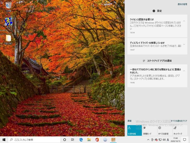Open File Explorer from taskbar
Image resolution: width=190 pixels, height=143 pixels.
coord(89,139)
